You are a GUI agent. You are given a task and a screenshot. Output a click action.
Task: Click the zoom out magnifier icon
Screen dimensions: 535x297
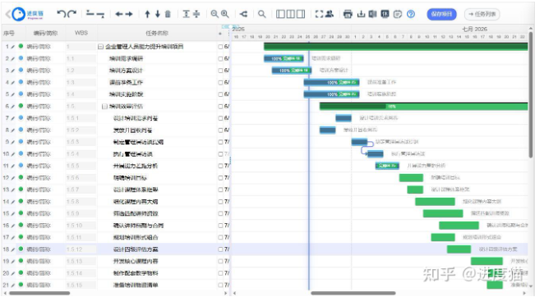pos(214,14)
